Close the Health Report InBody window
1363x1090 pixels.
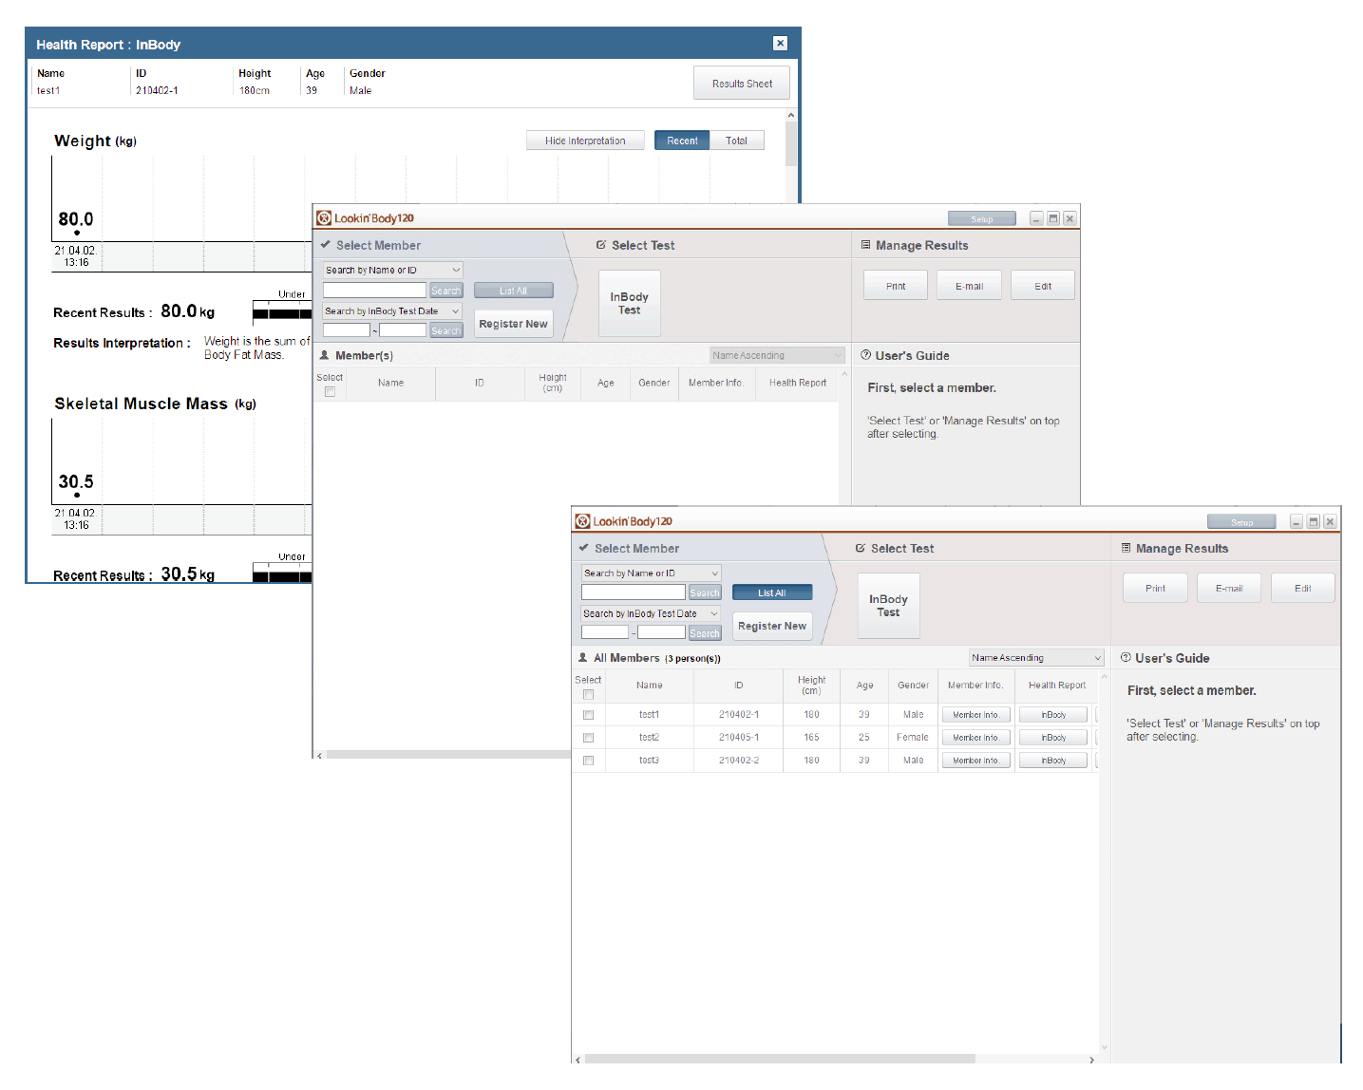[x=780, y=44]
